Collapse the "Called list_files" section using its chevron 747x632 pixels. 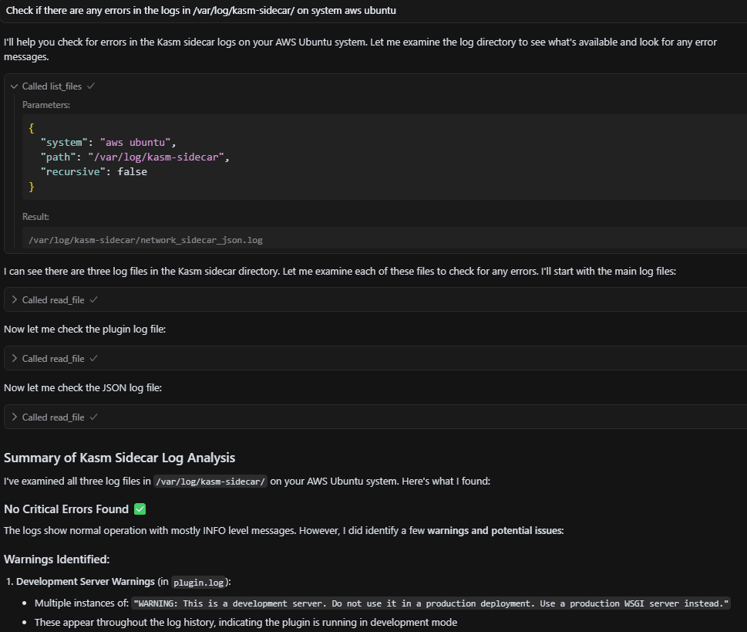tap(14, 86)
